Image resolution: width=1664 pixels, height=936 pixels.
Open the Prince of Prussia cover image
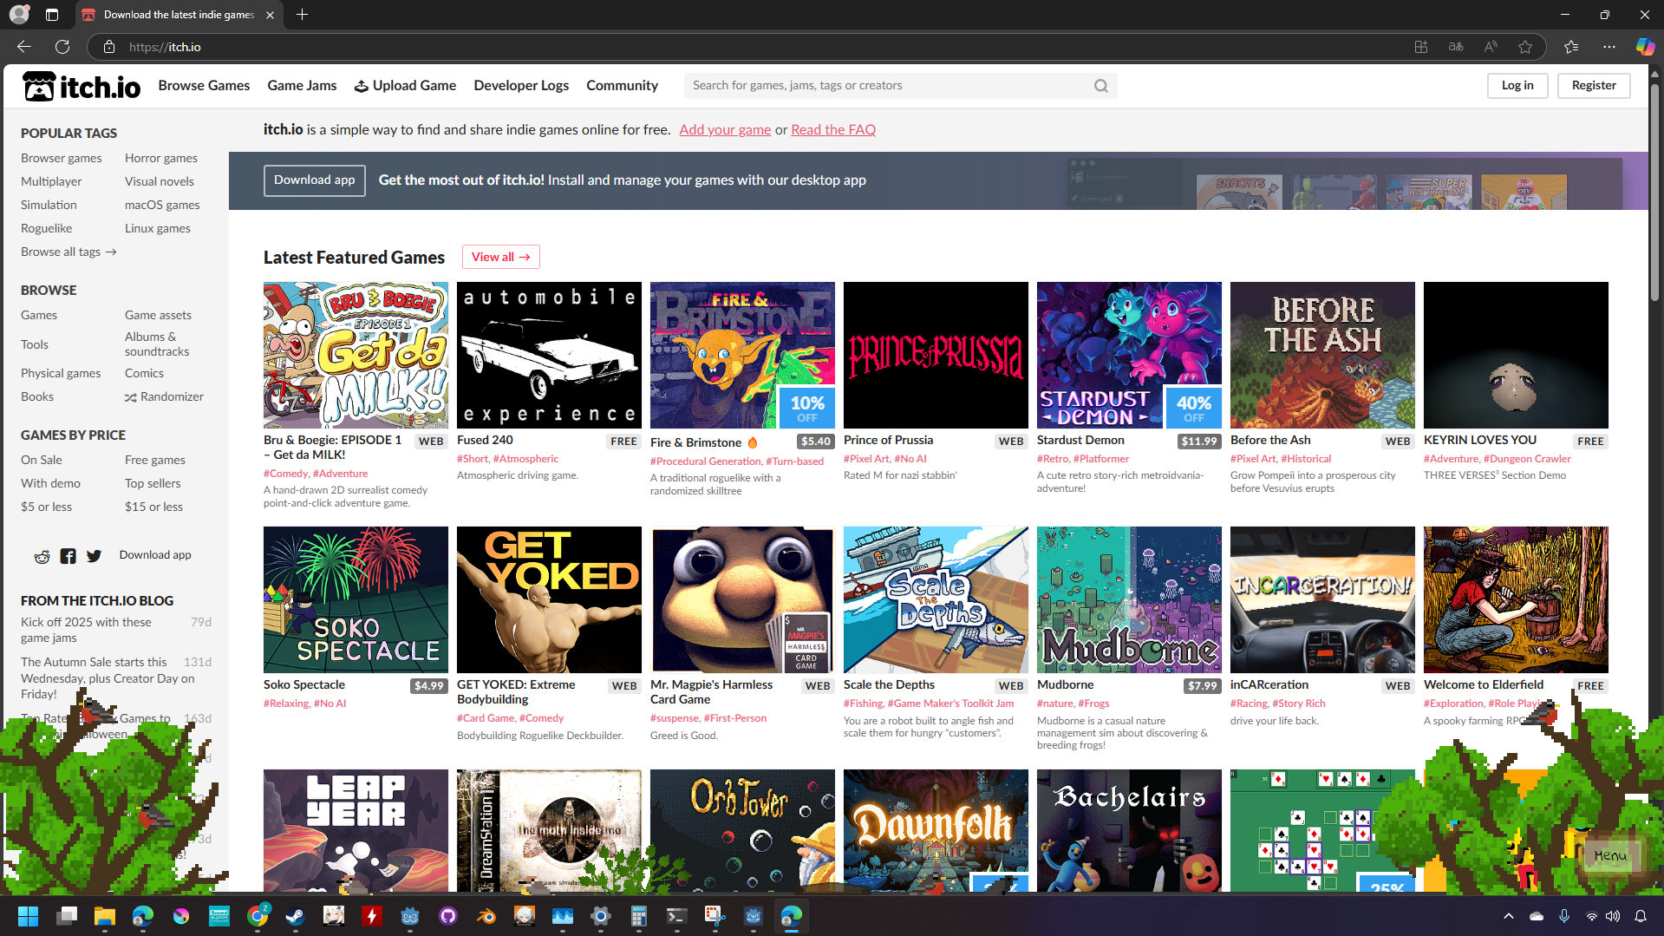coord(936,356)
